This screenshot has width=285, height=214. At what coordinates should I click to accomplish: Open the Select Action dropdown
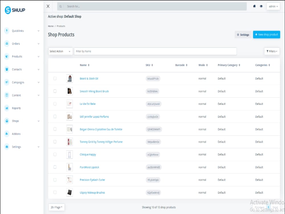pos(60,51)
